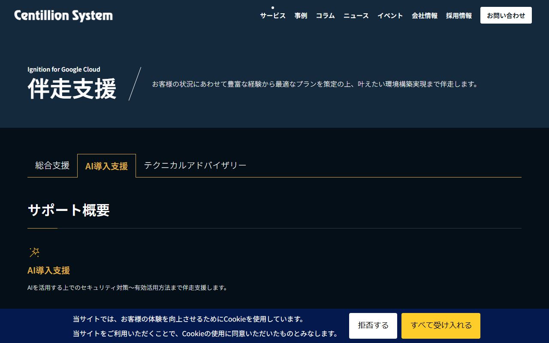Select the AI導入支援 tab
The image size is (549, 343).
click(106, 166)
